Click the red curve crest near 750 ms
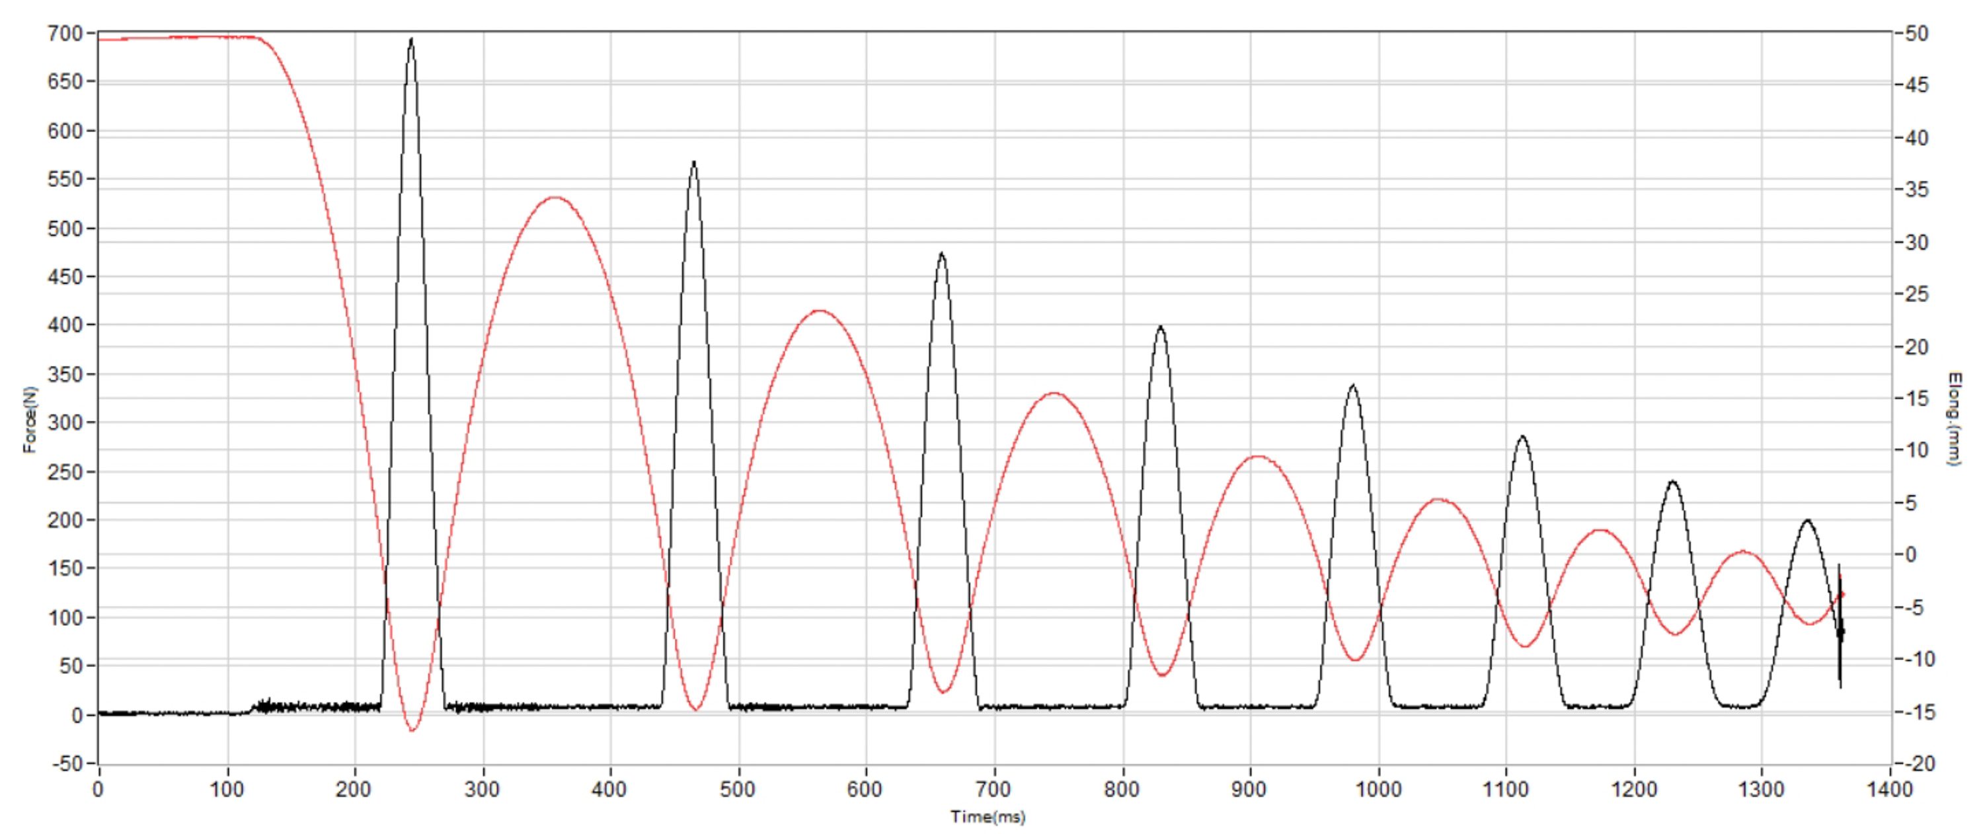The height and width of the screenshot is (834, 1983). point(1054,393)
